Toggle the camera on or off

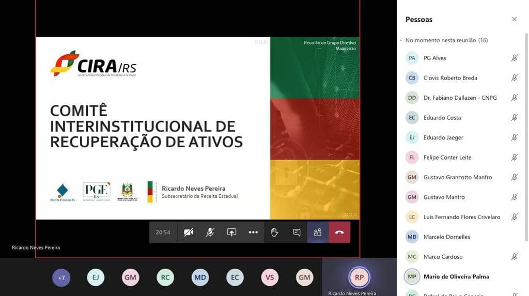(189, 232)
